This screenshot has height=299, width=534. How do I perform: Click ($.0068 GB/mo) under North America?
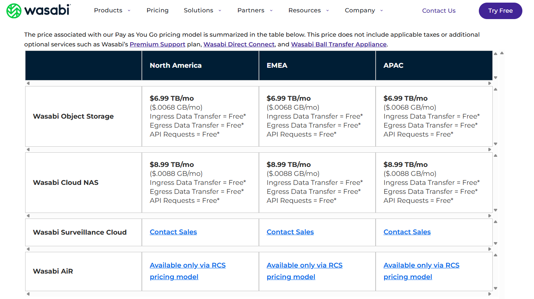tap(176, 107)
